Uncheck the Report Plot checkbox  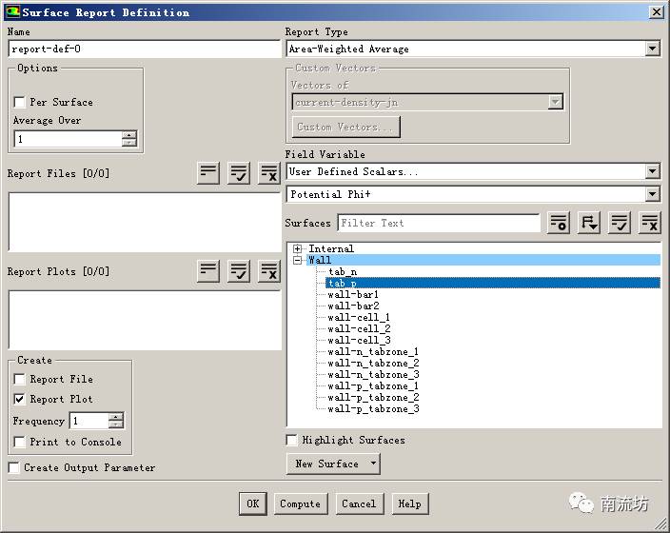19,399
